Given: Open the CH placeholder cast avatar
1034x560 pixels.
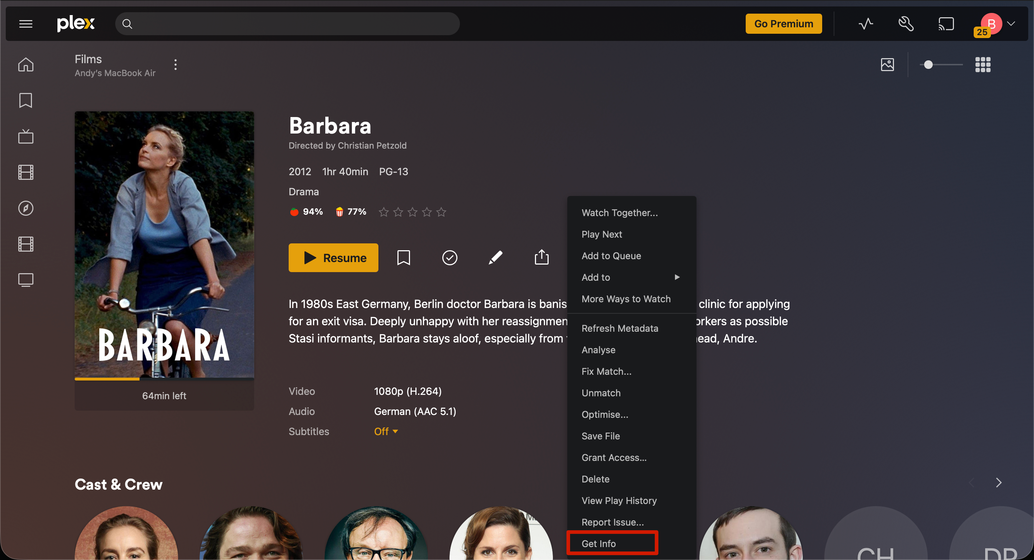Looking at the screenshot, I should pyautogui.click(x=875, y=533).
